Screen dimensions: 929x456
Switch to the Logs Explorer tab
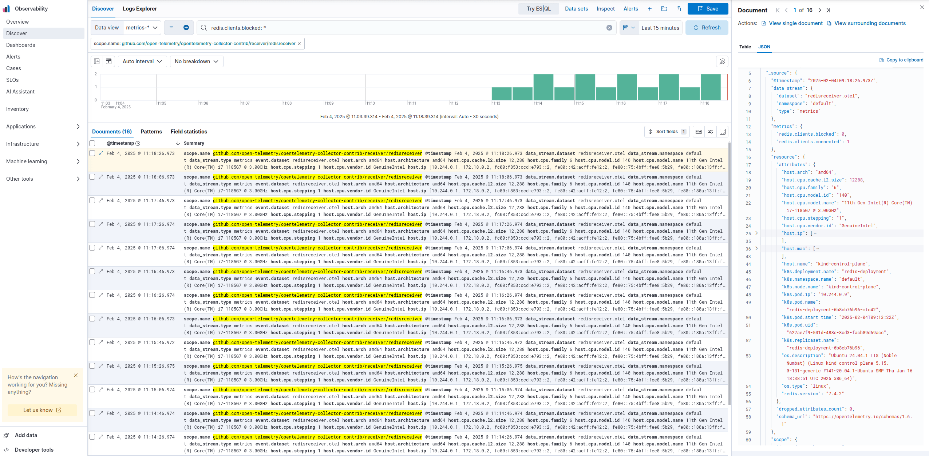[140, 8]
